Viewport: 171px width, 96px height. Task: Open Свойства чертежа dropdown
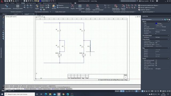point(145,10)
